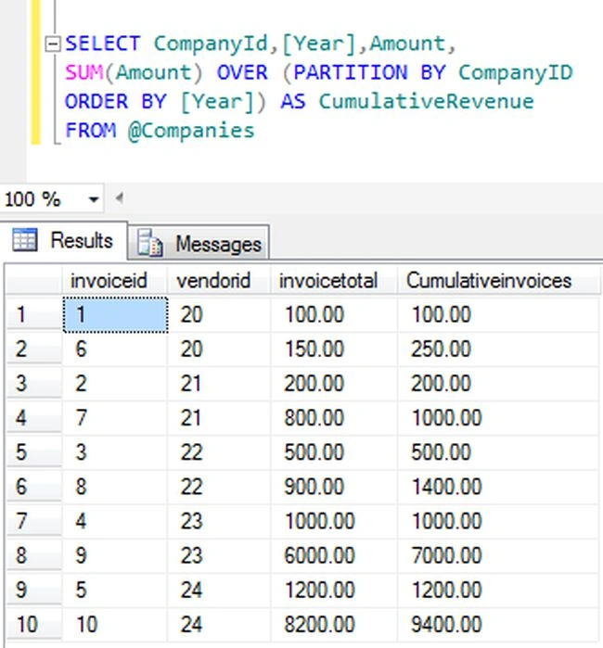Switch to the Messages tab
The width and height of the screenshot is (603, 648).
[x=199, y=243]
